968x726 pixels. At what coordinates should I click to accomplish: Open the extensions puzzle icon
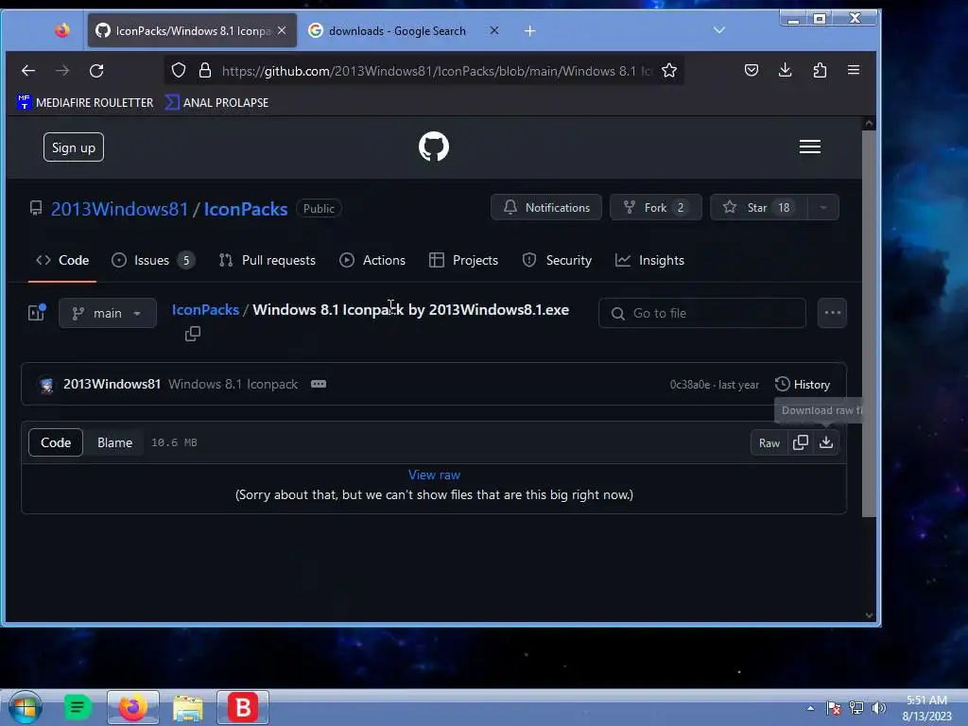pos(820,70)
